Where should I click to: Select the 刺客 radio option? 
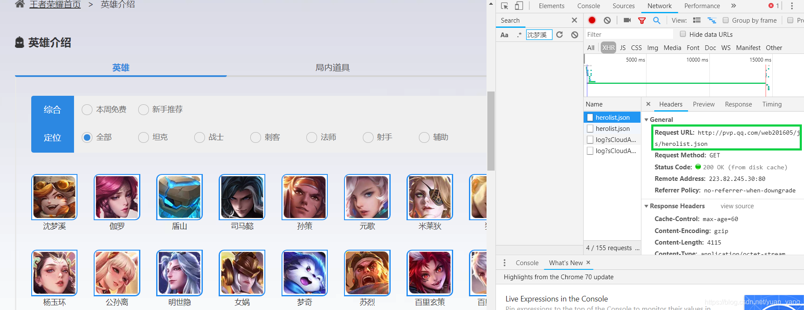click(x=255, y=137)
